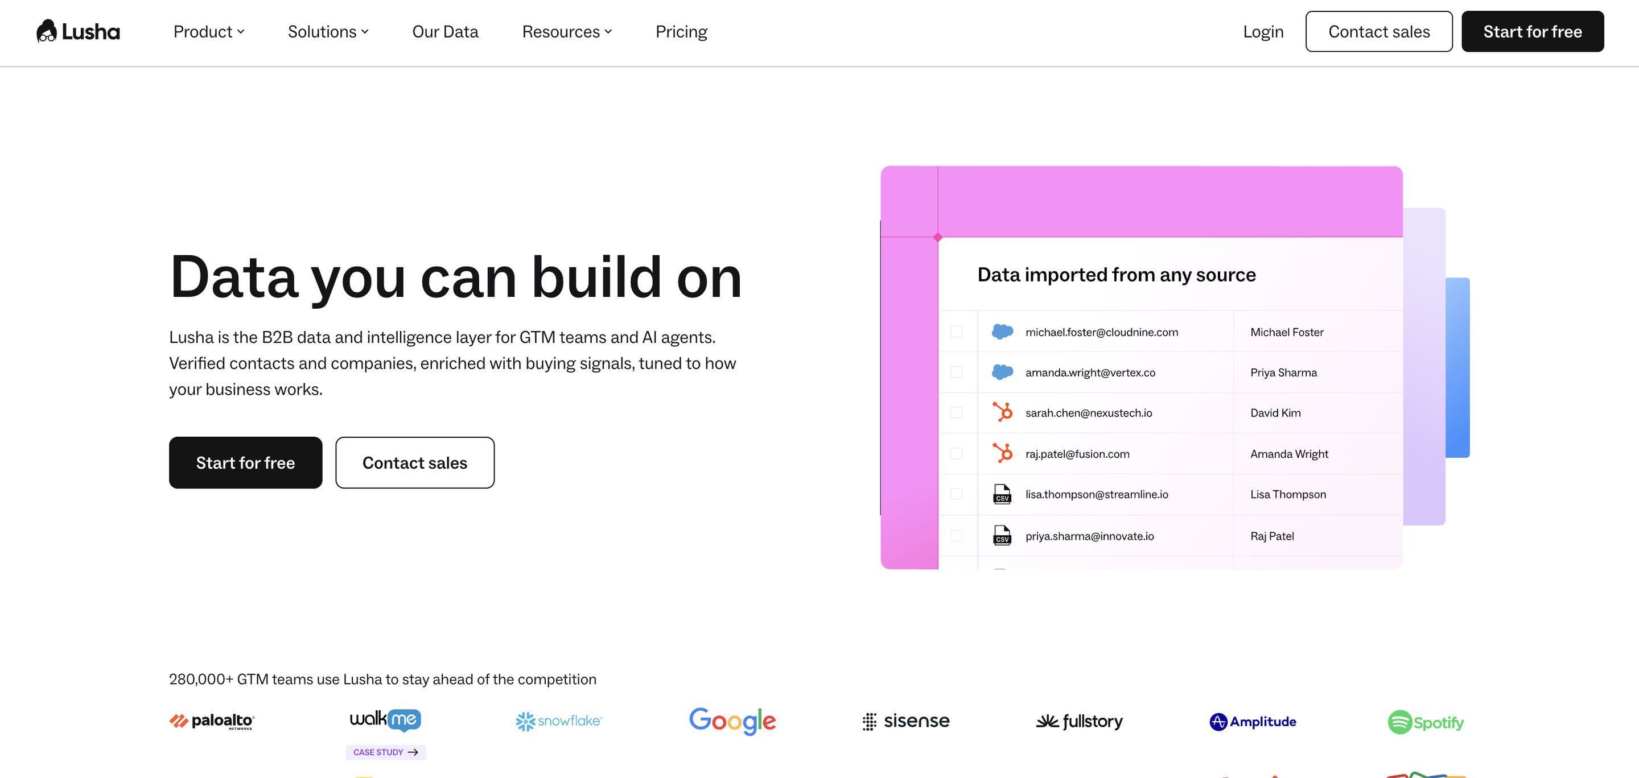1639x778 pixels.
Task: Tick the checkbox for raj.patel@fusion.com row
Action: [x=956, y=453]
